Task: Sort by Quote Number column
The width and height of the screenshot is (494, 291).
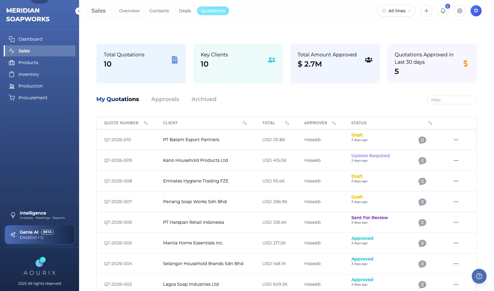Action: (x=146, y=123)
